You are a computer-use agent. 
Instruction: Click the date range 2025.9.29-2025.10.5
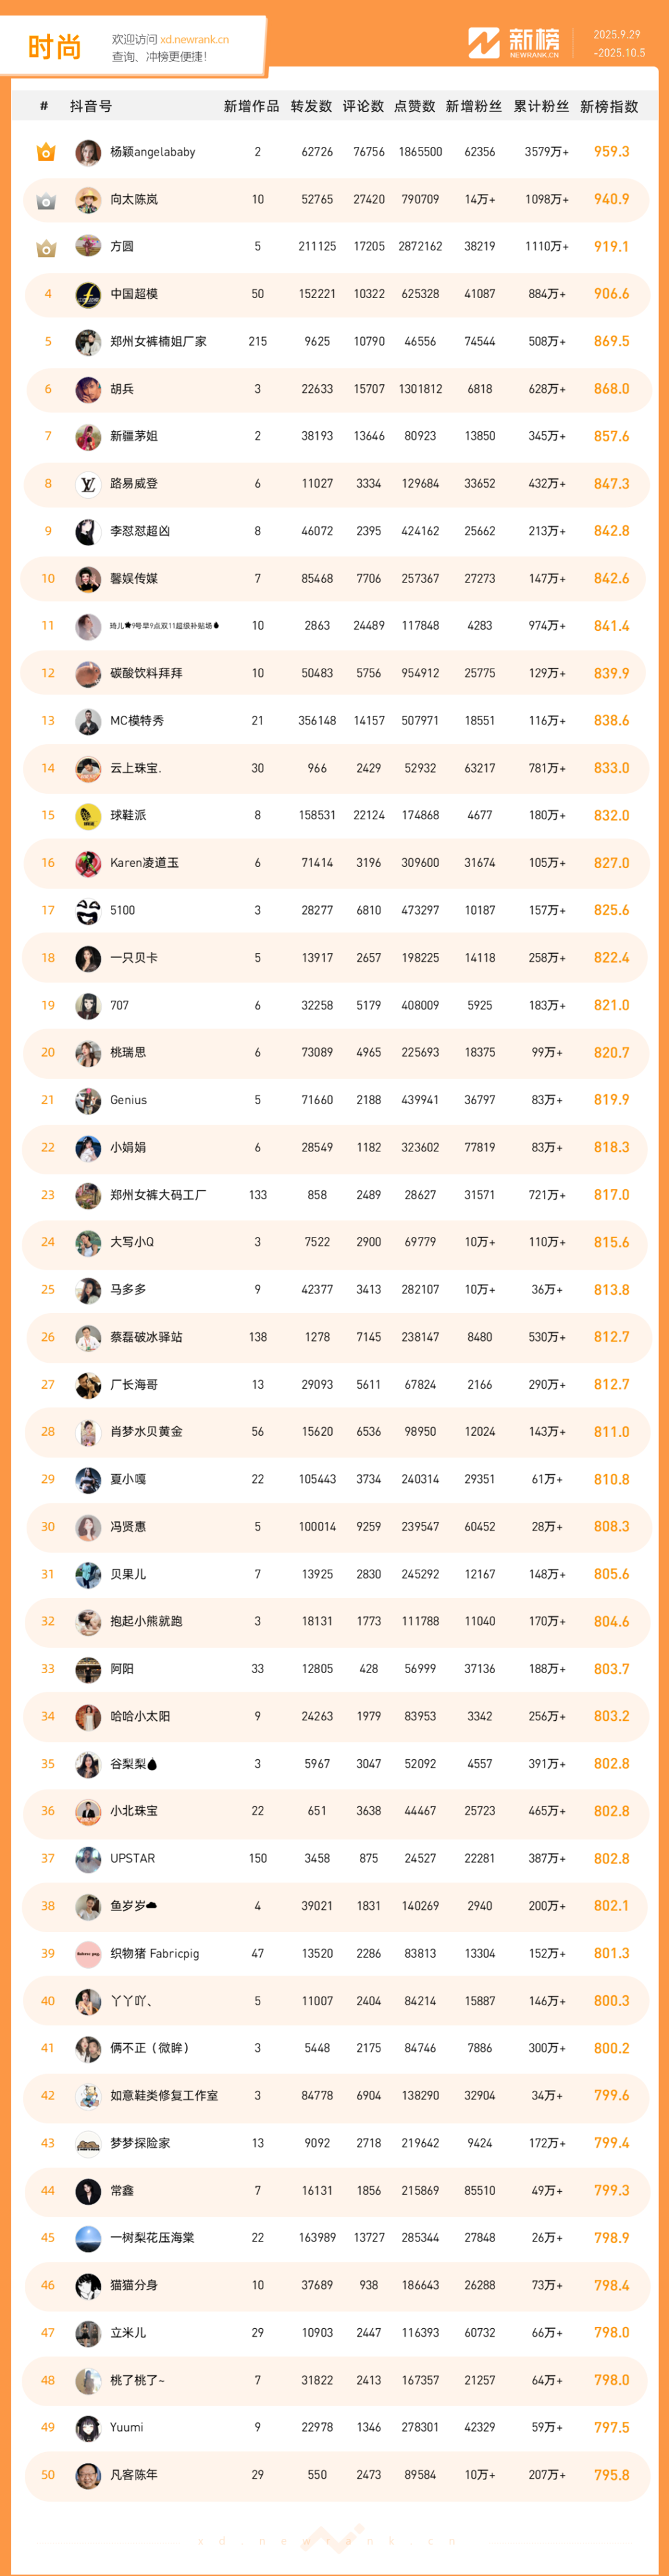pos(618,43)
